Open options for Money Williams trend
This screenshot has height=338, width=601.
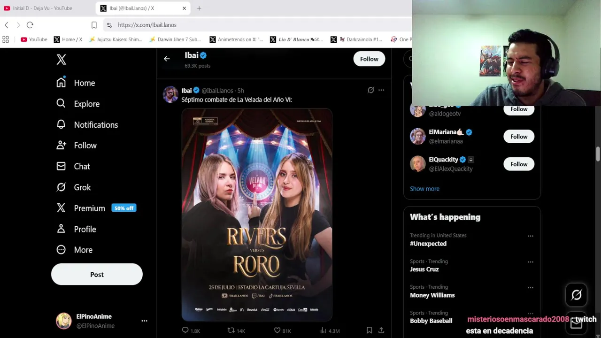[x=531, y=287]
